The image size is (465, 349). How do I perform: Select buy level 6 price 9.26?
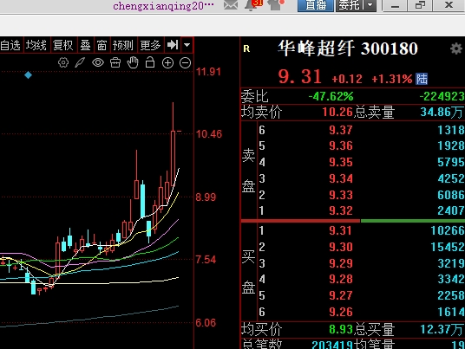[x=341, y=312]
